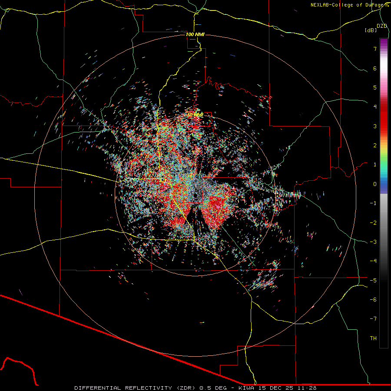This screenshot has height=391, width=391.
Task: Click the DZD product label
Action: pos(382,26)
